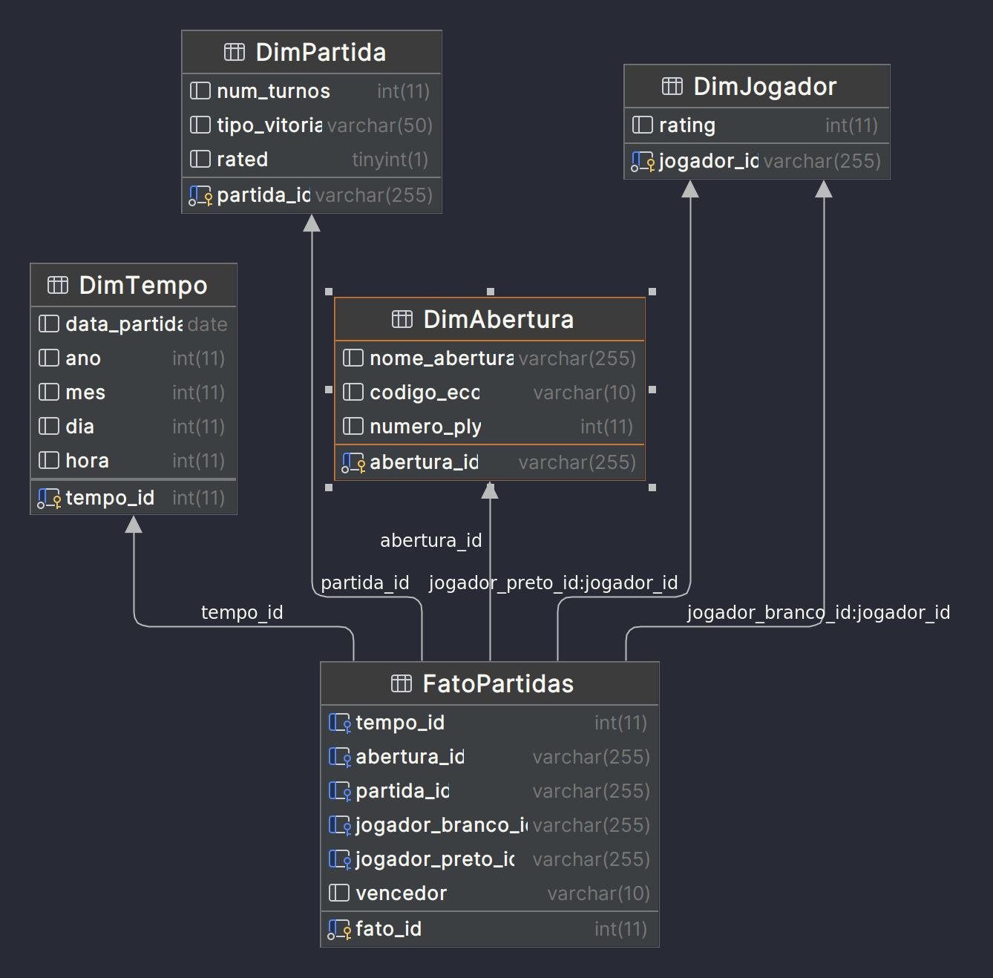This screenshot has height=978, width=993.
Task: Select the rating column name in DimJogador
Action: (x=687, y=125)
